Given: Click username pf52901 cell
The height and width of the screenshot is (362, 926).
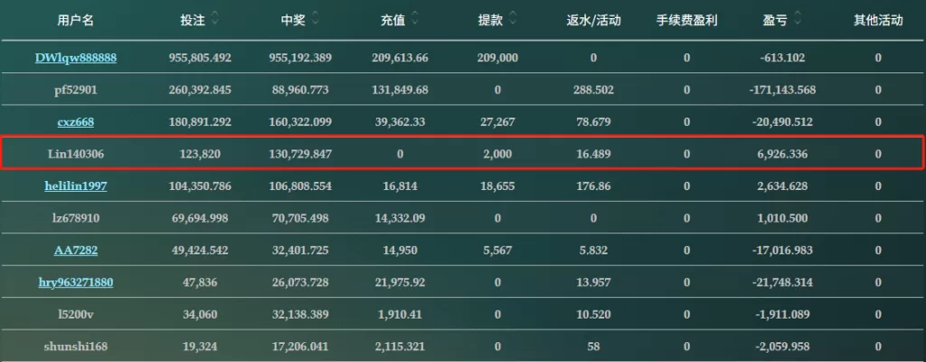Looking at the screenshot, I should [x=76, y=90].
